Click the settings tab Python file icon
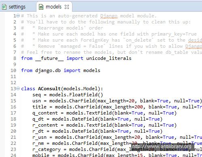The width and height of the screenshot is (202, 157). tap(4, 7)
